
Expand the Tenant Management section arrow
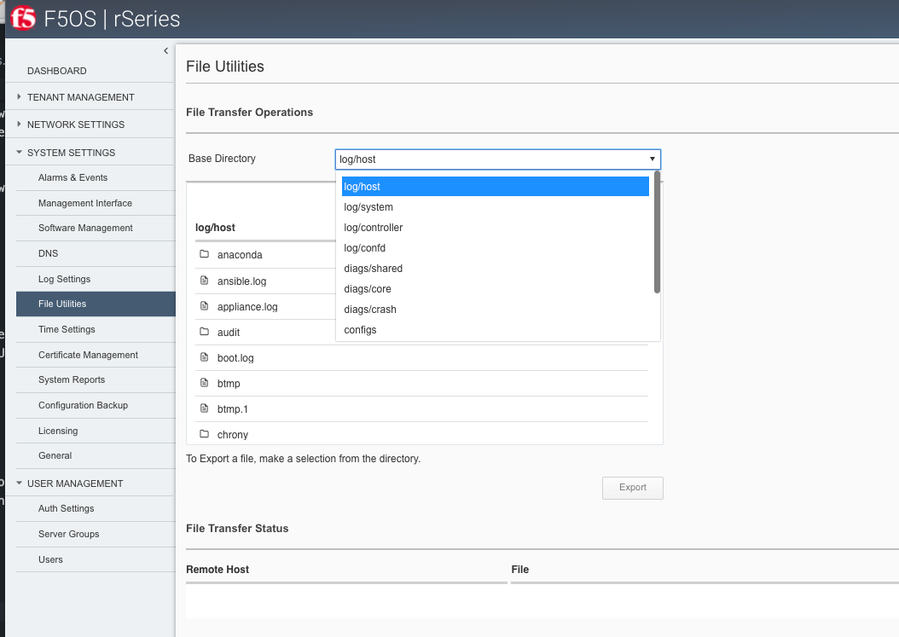coord(19,97)
